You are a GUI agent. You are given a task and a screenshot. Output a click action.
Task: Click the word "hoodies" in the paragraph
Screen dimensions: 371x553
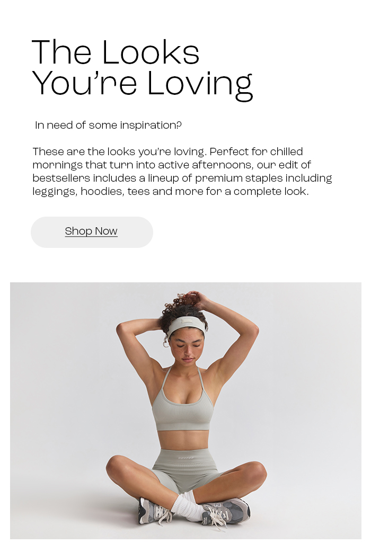tap(102, 192)
